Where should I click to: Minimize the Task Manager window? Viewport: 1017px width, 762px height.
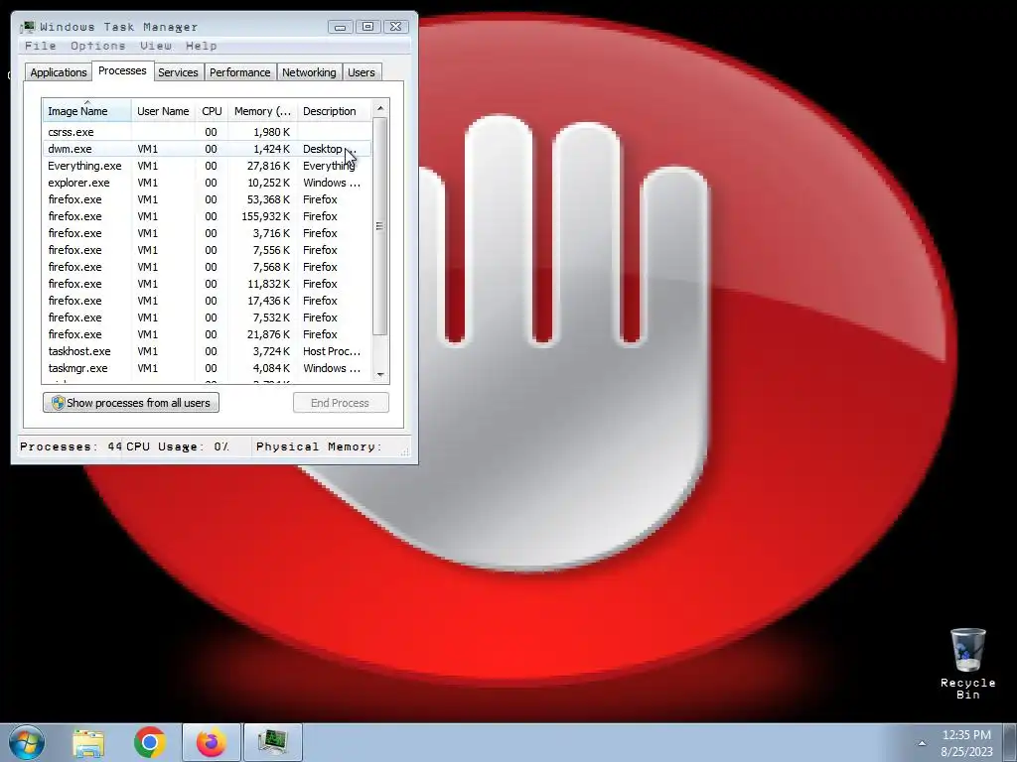pyautogui.click(x=340, y=27)
